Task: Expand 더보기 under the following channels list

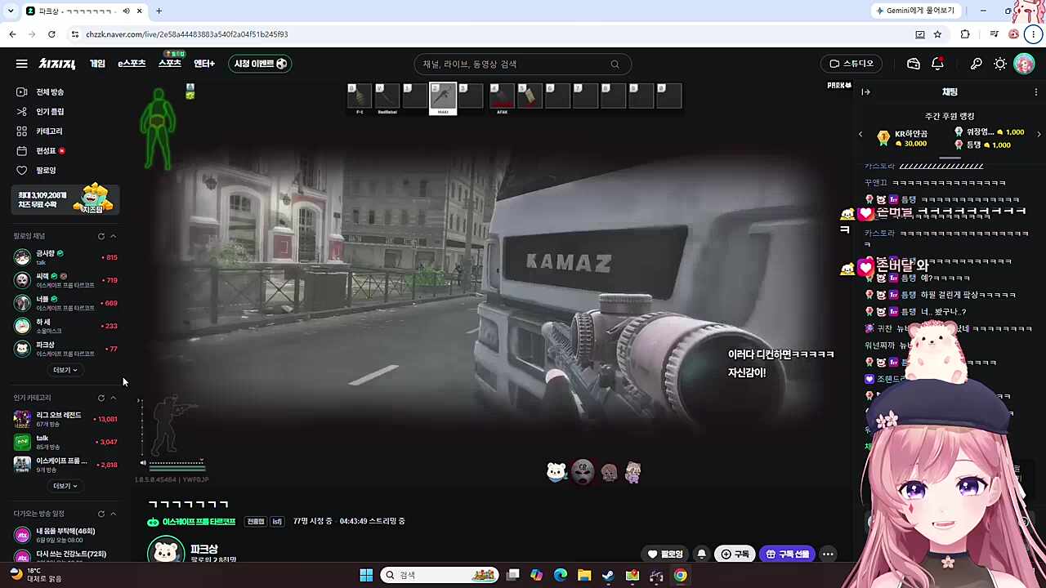Action: coord(65,370)
